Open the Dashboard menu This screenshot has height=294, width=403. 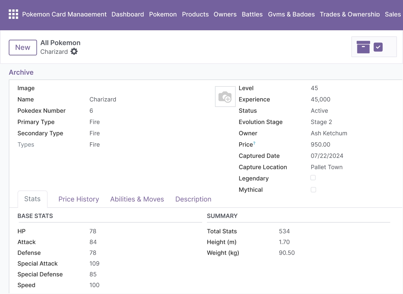point(128,14)
